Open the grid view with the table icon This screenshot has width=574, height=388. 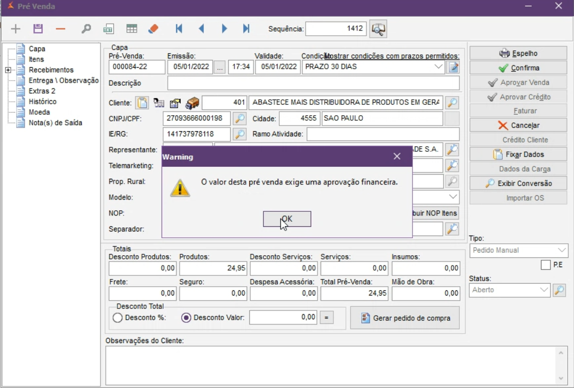pos(132,28)
